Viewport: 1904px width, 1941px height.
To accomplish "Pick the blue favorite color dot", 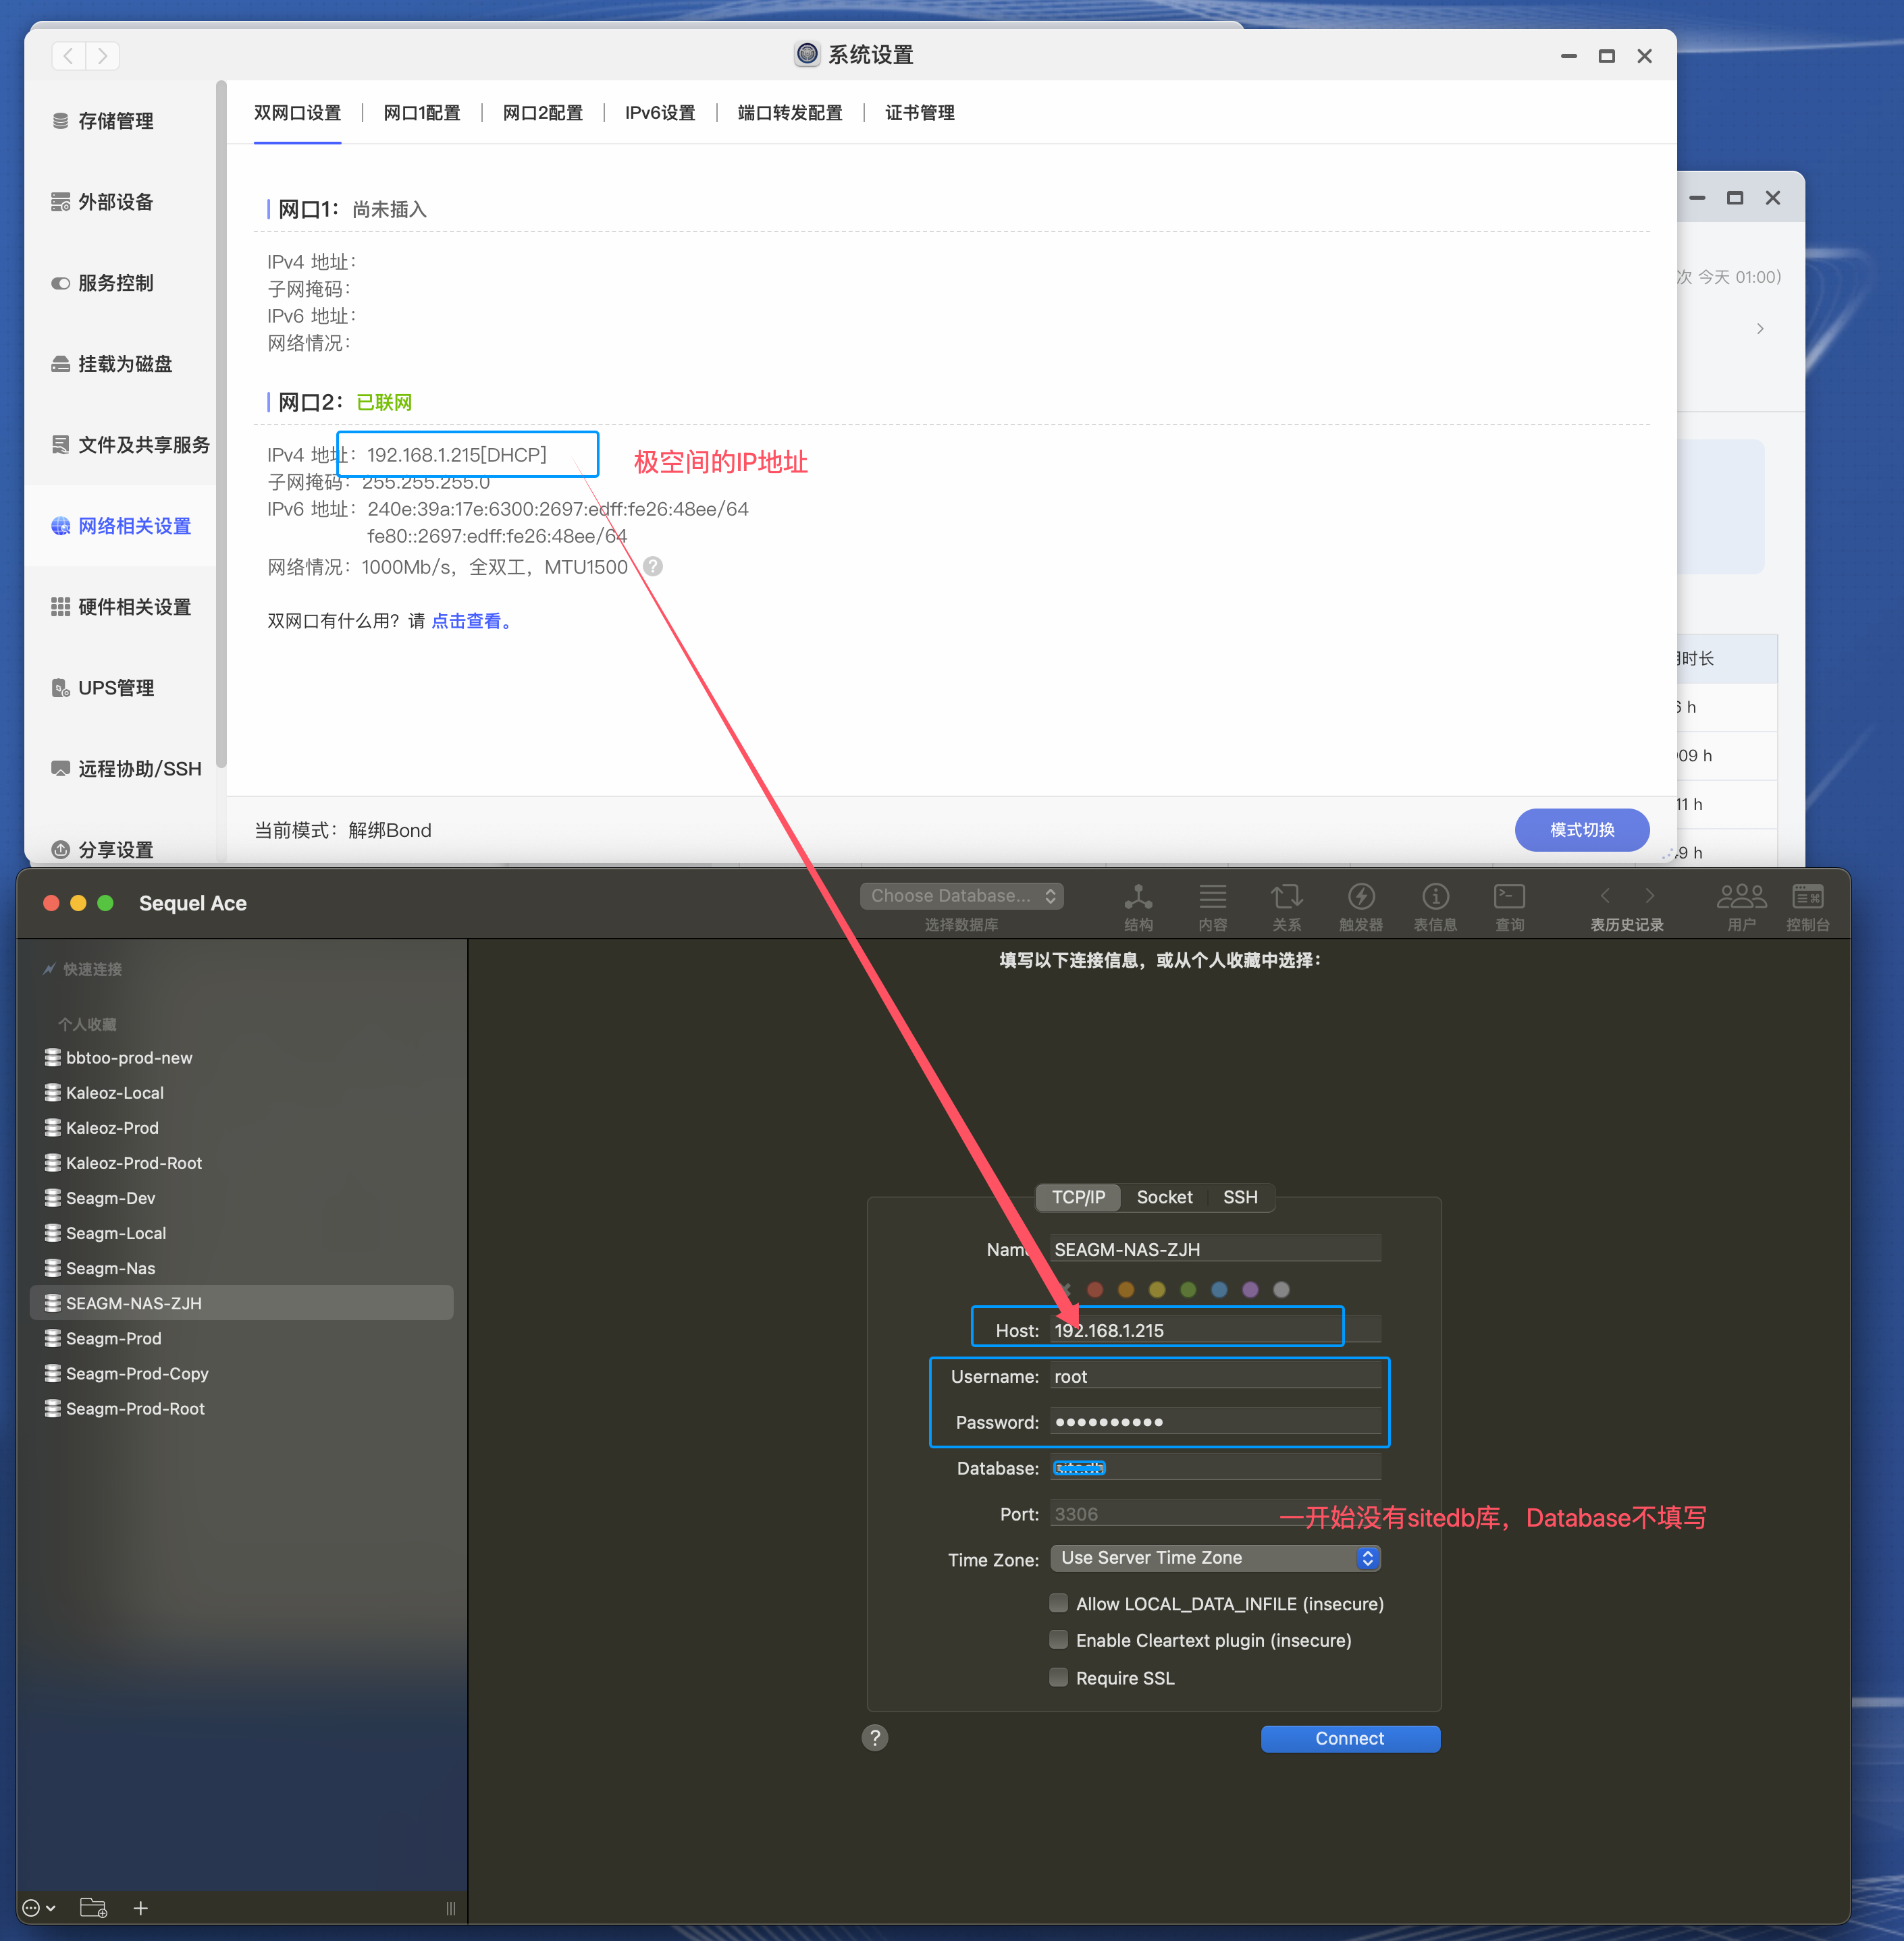I will pyautogui.click(x=1219, y=1289).
